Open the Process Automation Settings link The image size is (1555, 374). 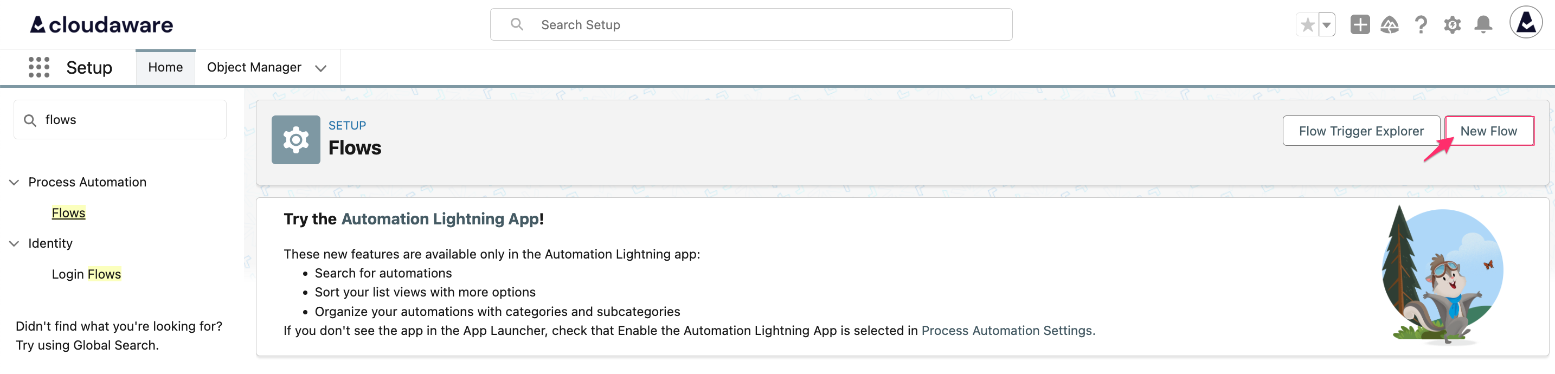coord(1007,331)
